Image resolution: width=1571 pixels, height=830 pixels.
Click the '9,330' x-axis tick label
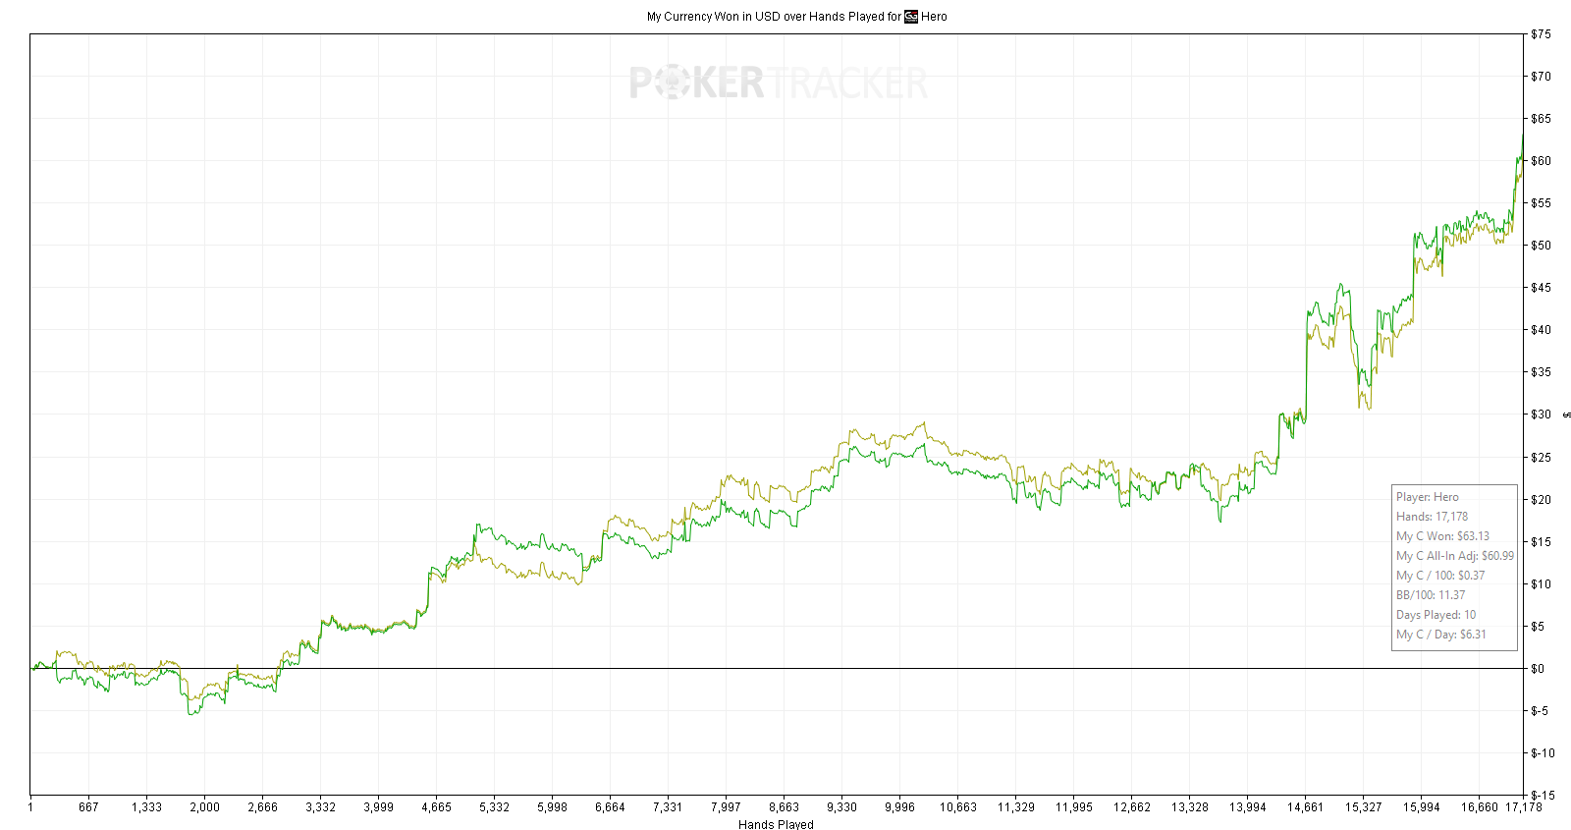pos(841,807)
